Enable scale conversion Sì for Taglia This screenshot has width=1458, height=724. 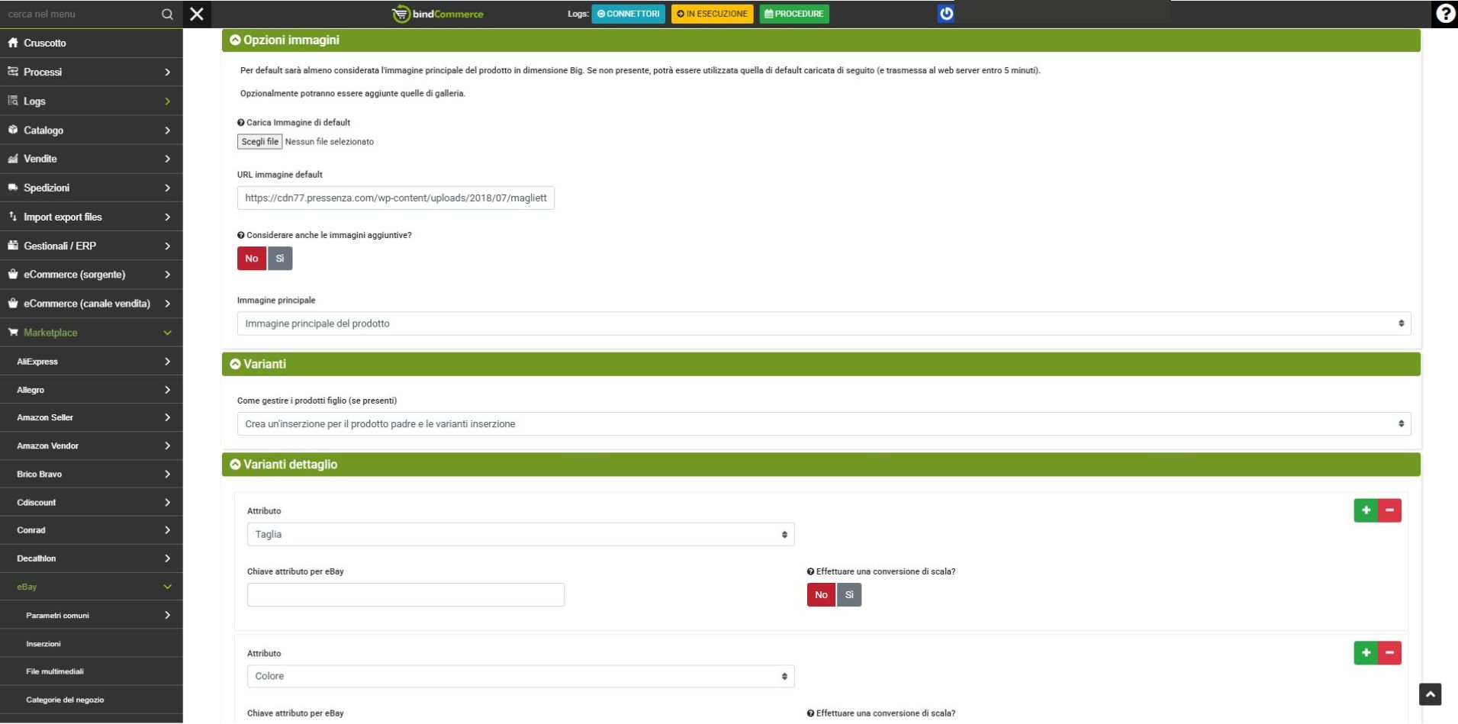click(849, 595)
